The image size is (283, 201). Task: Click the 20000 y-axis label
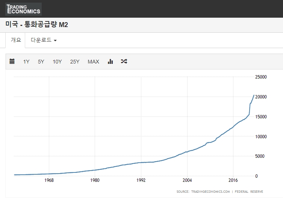click(261, 97)
